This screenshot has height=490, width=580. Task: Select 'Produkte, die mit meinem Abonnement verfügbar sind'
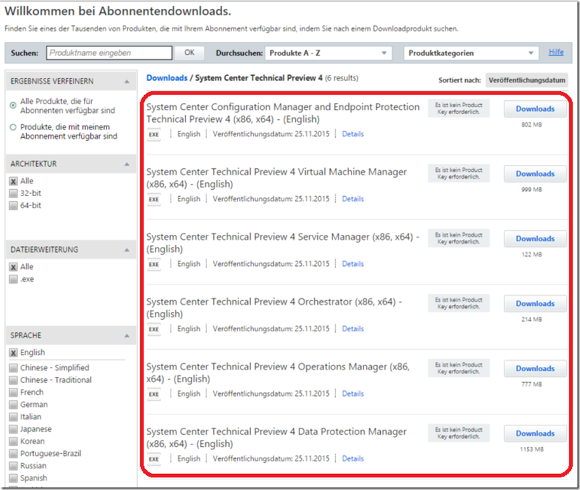point(13,128)
